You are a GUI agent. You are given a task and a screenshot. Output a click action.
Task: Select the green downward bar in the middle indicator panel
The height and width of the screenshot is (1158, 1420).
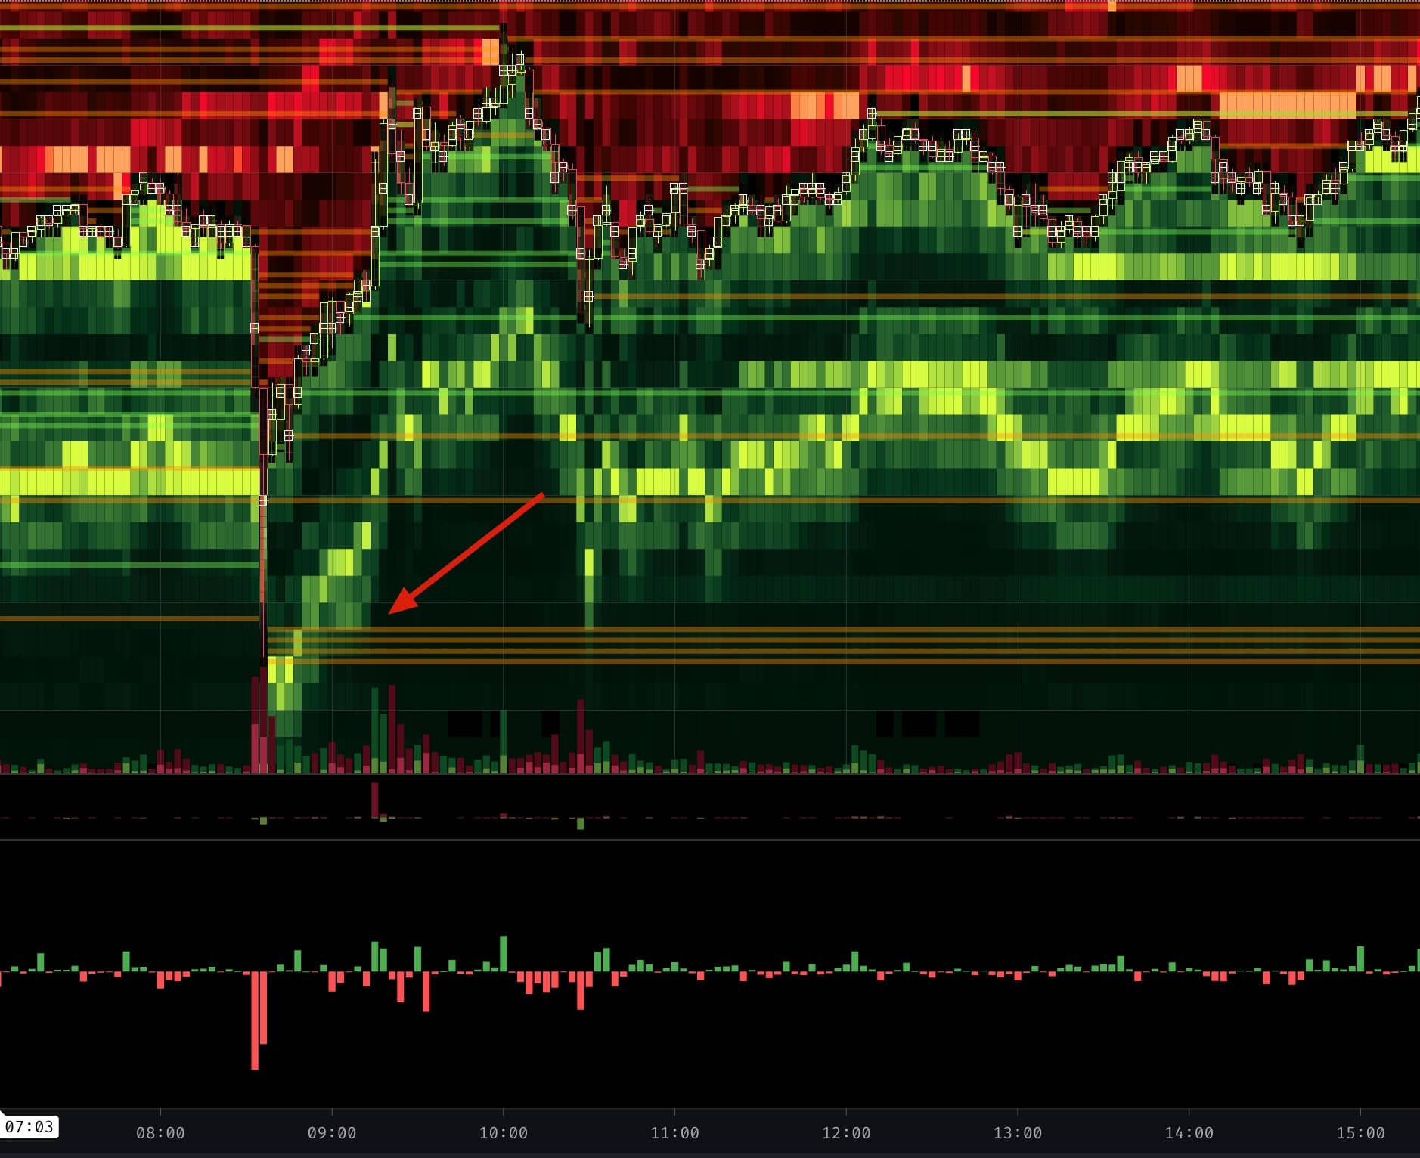coord(580,824)
